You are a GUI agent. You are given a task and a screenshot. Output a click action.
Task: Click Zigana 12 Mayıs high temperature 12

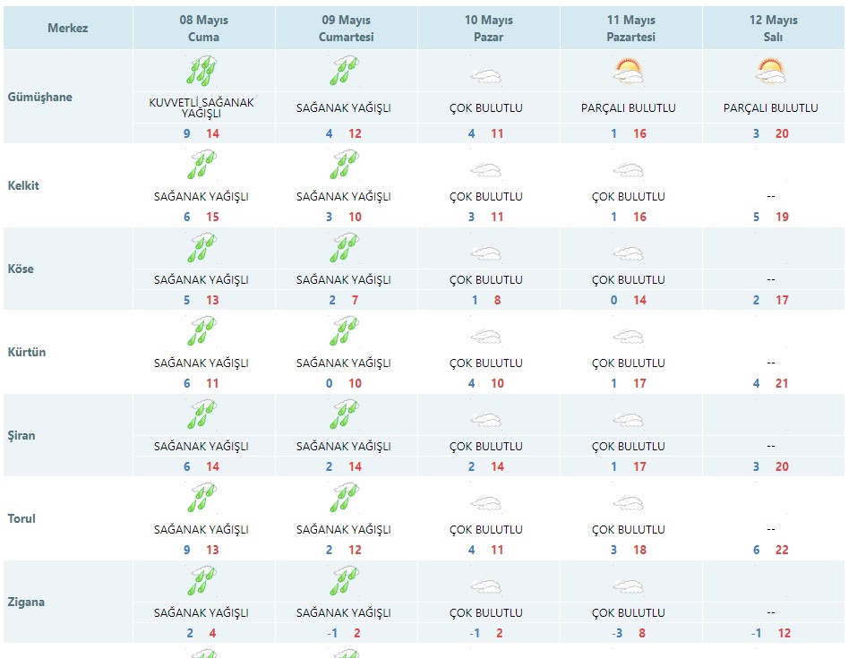(784, 634)
